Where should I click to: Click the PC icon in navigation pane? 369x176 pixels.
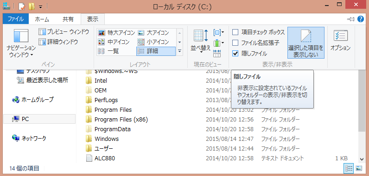tap(16, 119)
